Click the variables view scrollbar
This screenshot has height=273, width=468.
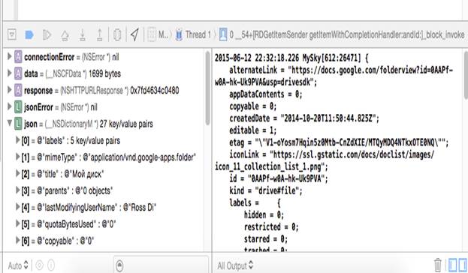208,88
